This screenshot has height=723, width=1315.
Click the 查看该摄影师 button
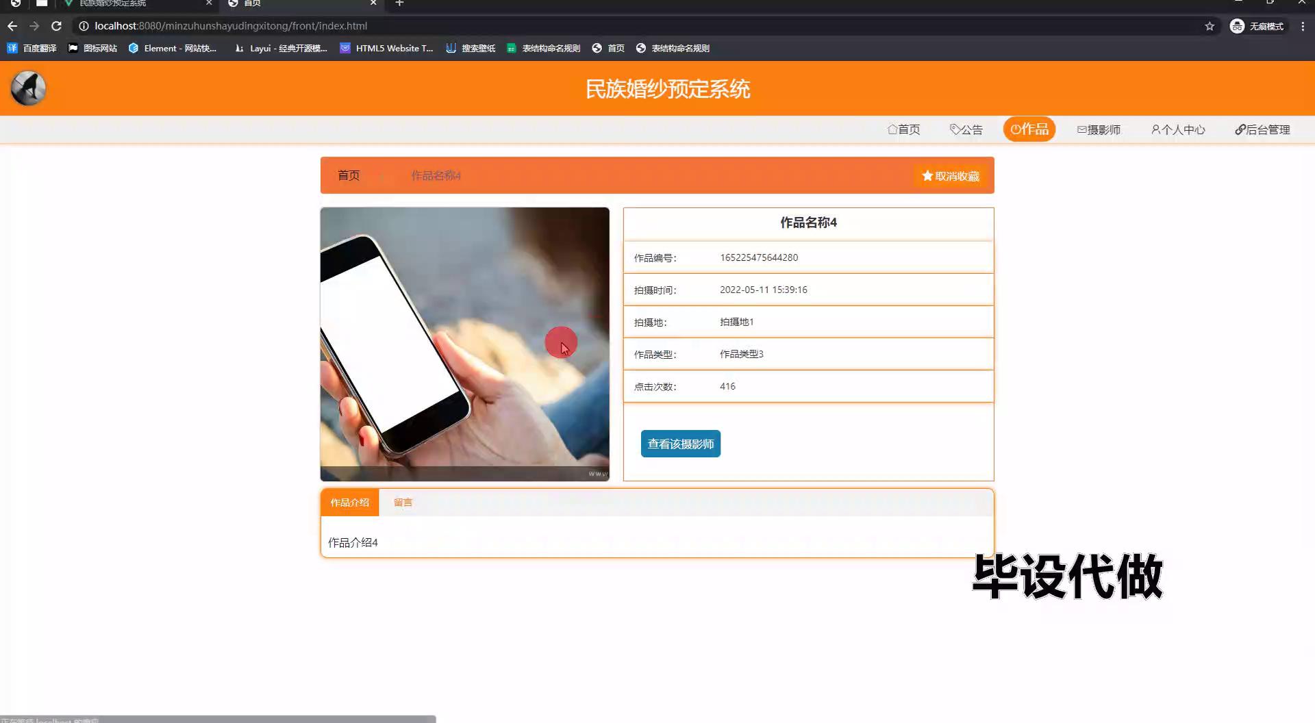pos(680,444)
